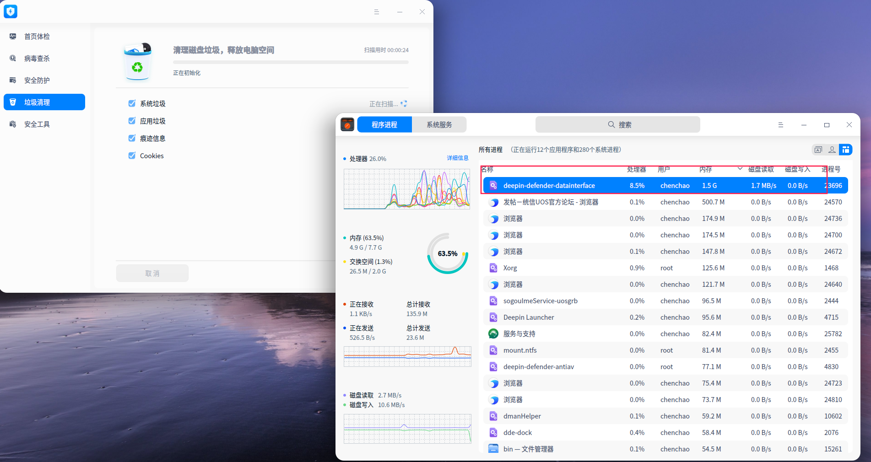
Task: Select the 程序进程 tab
Action: click(384, 125)
